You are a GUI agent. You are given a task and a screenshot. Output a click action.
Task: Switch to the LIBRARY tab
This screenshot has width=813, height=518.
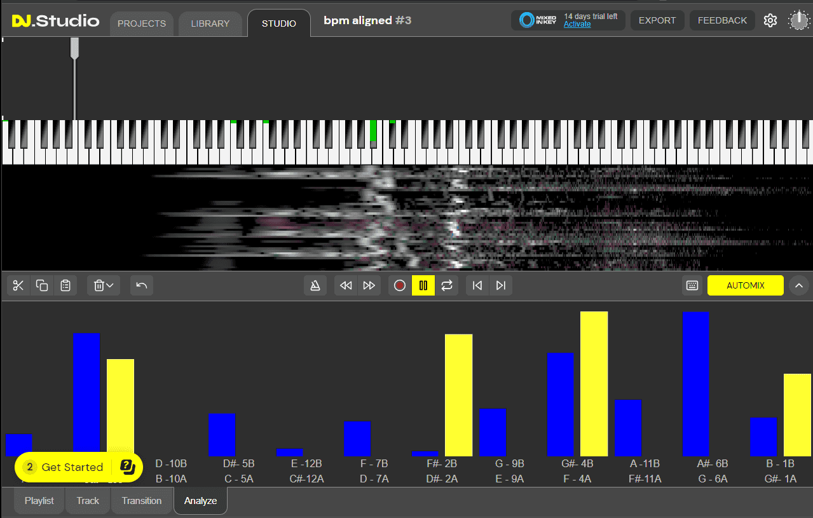(210, 24)
